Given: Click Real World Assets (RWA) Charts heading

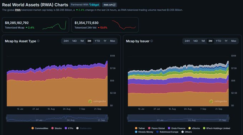Looking at the screenshot, I should [x=35, y=5].
